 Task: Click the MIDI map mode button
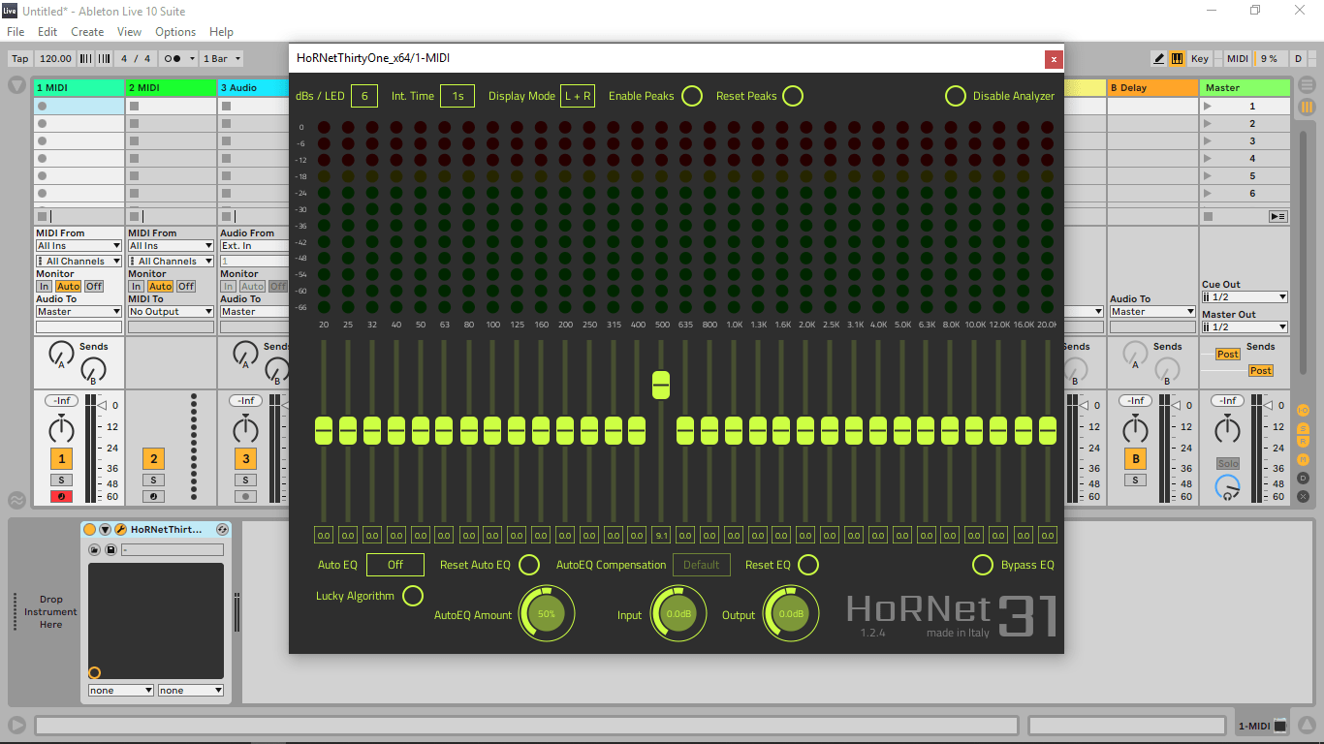[x=1238, y=58]
